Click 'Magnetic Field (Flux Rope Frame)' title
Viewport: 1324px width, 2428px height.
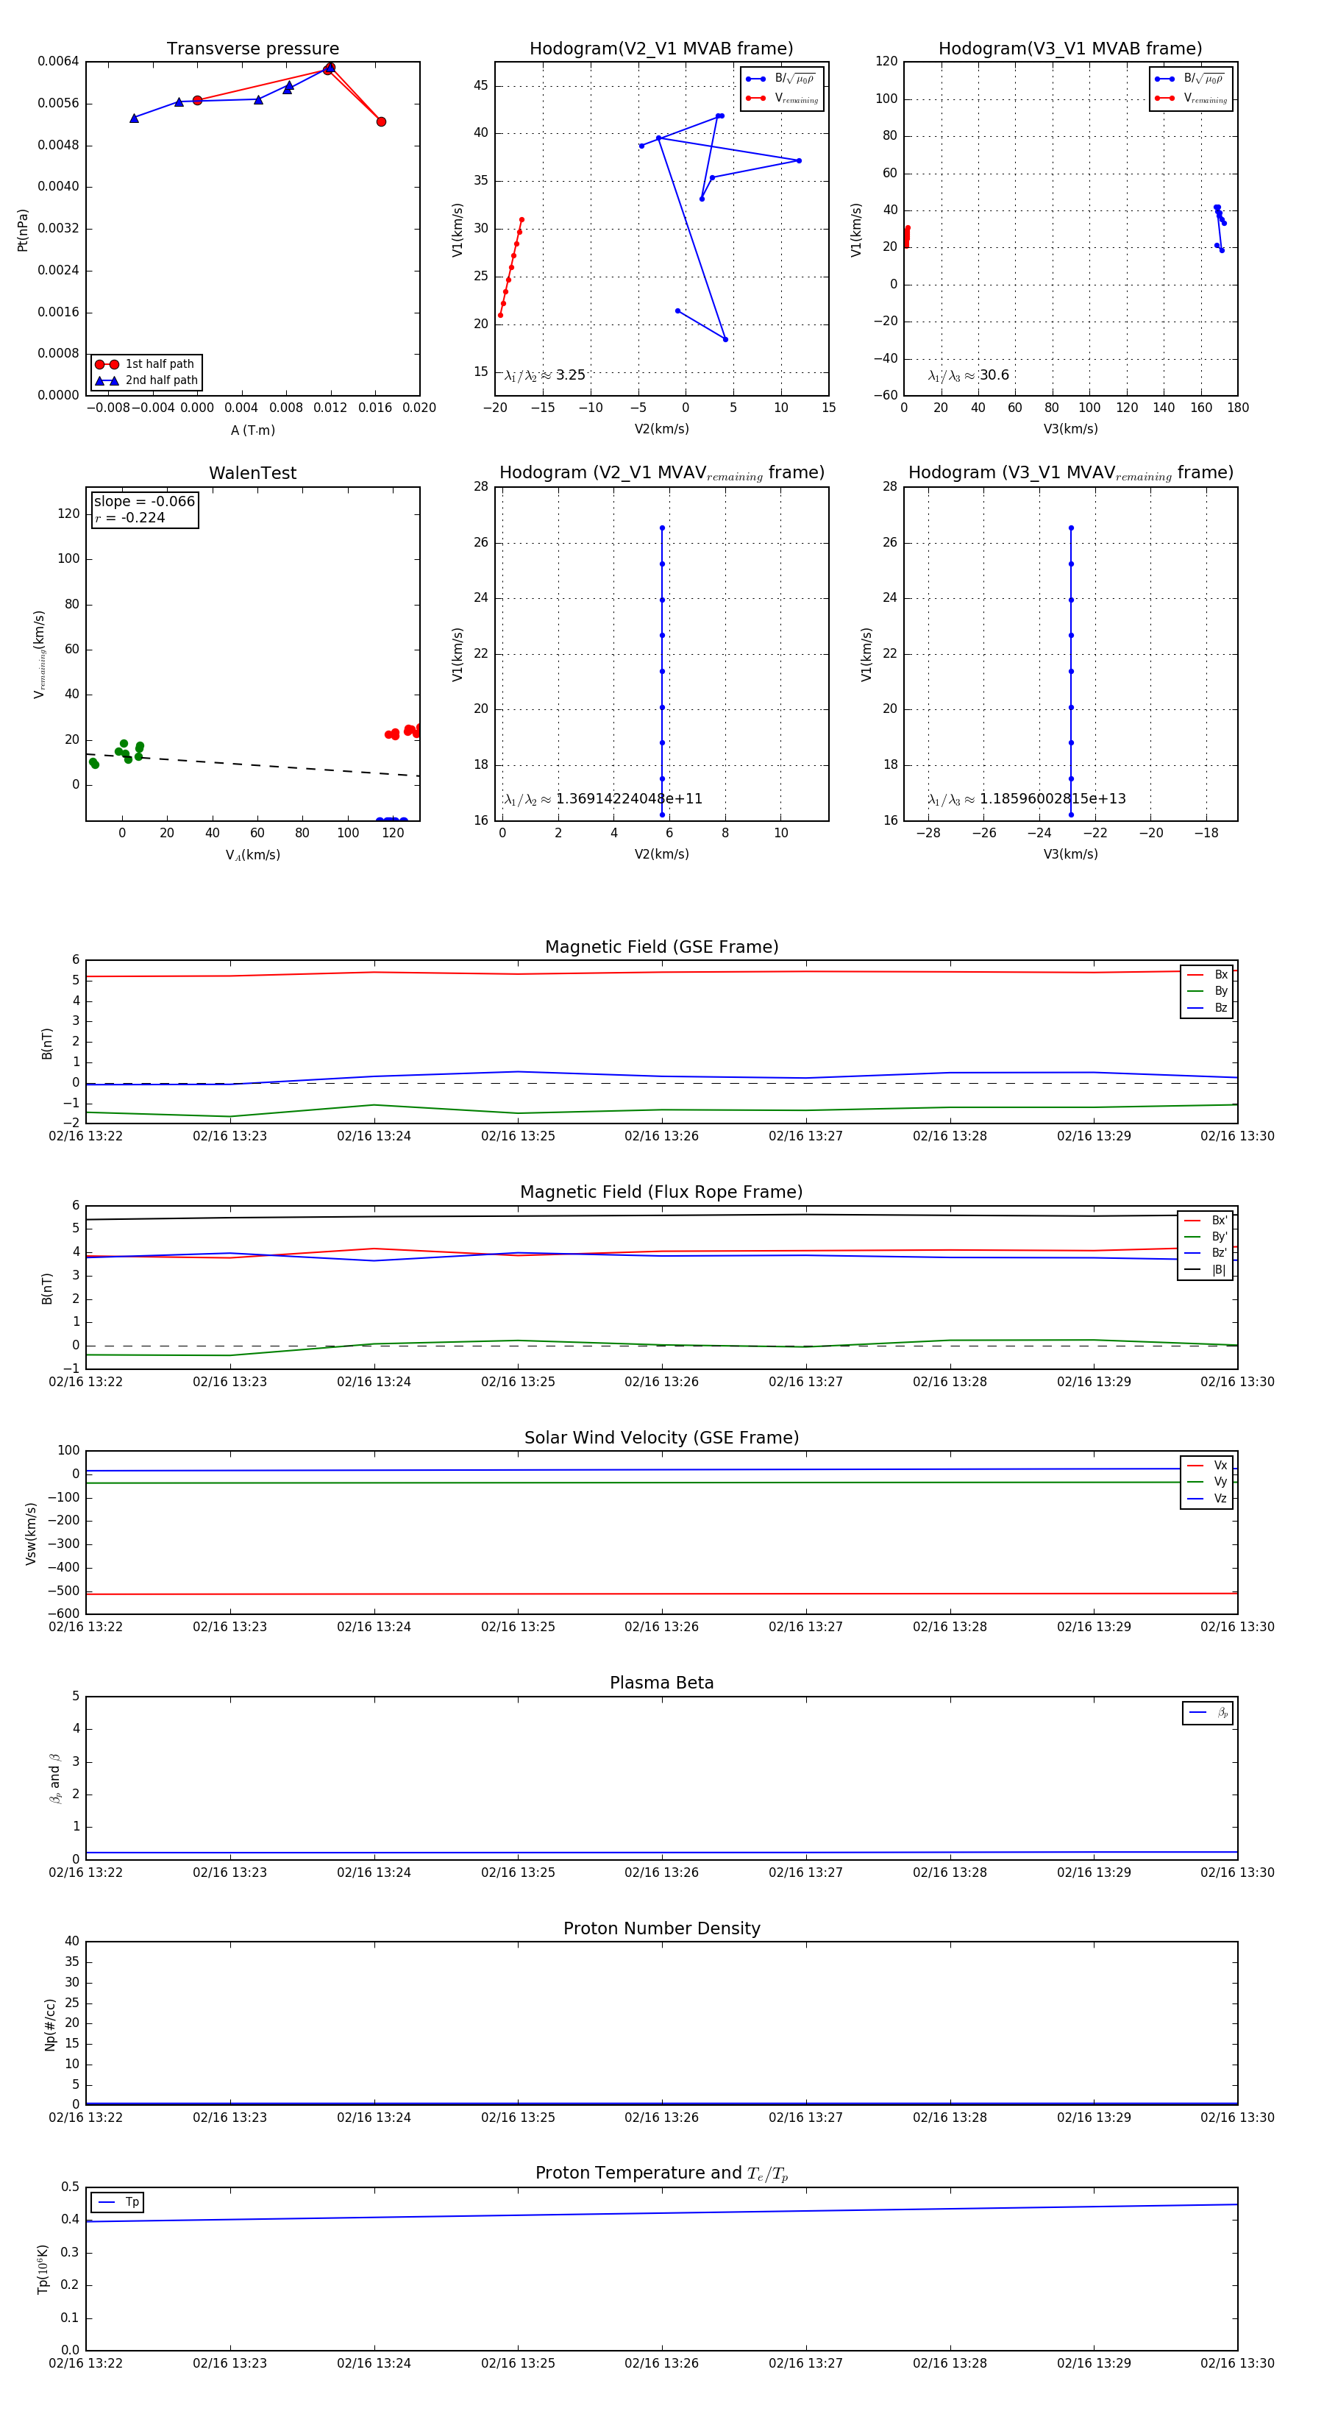tap(661, 1193)
